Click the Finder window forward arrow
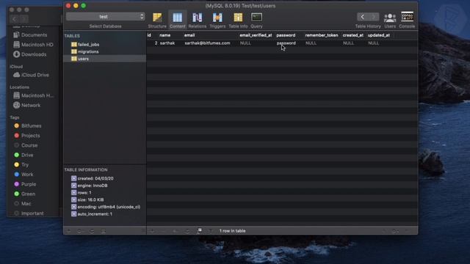 pyautogui.click(x=23, y=19)
